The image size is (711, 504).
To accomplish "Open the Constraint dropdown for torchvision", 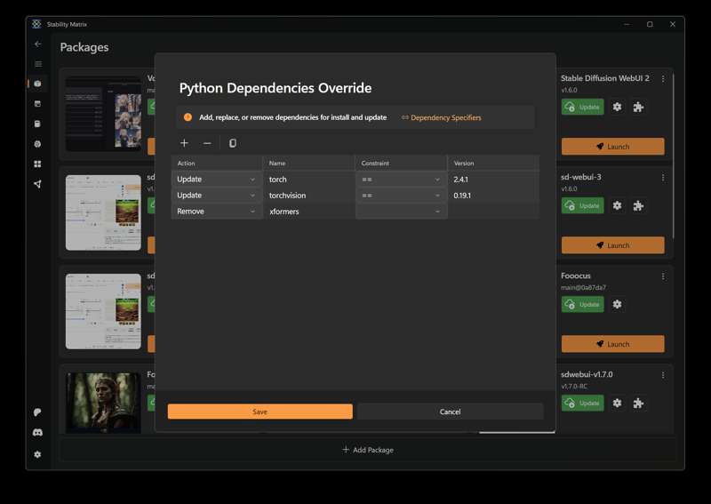I will pyautogui.click(x=401, y=196).
